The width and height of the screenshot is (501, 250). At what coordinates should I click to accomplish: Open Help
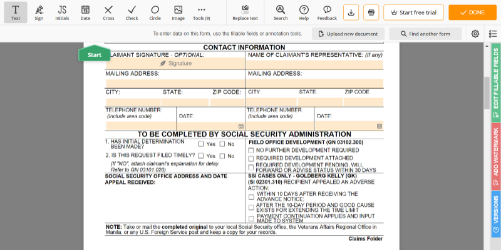tap(304, 12)
